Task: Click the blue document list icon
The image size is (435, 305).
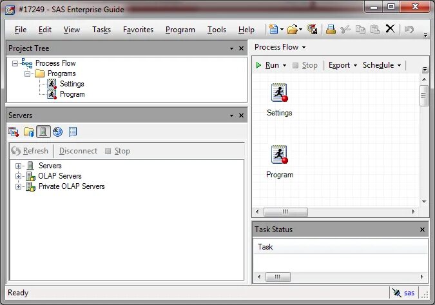Action: (x=73, y=132)
